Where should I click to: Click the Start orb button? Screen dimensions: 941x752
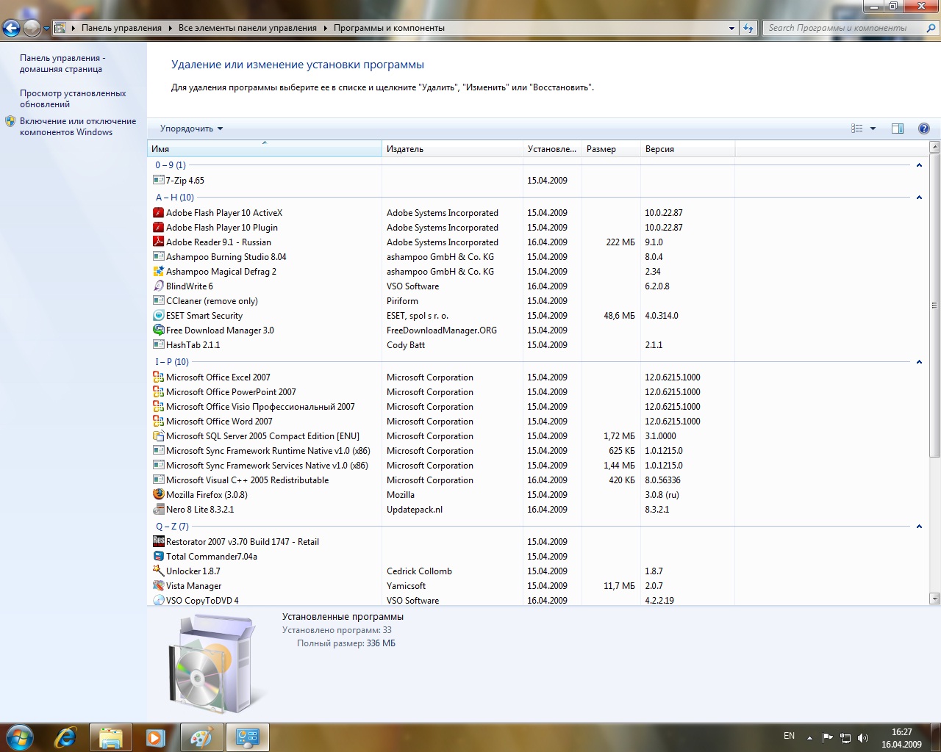[x=20, y=737]
